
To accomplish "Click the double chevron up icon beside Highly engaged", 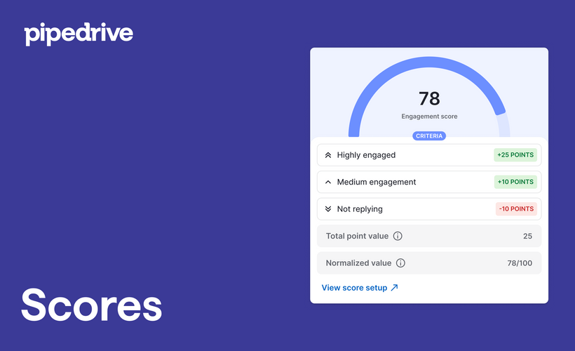I will tap(328, 155).
